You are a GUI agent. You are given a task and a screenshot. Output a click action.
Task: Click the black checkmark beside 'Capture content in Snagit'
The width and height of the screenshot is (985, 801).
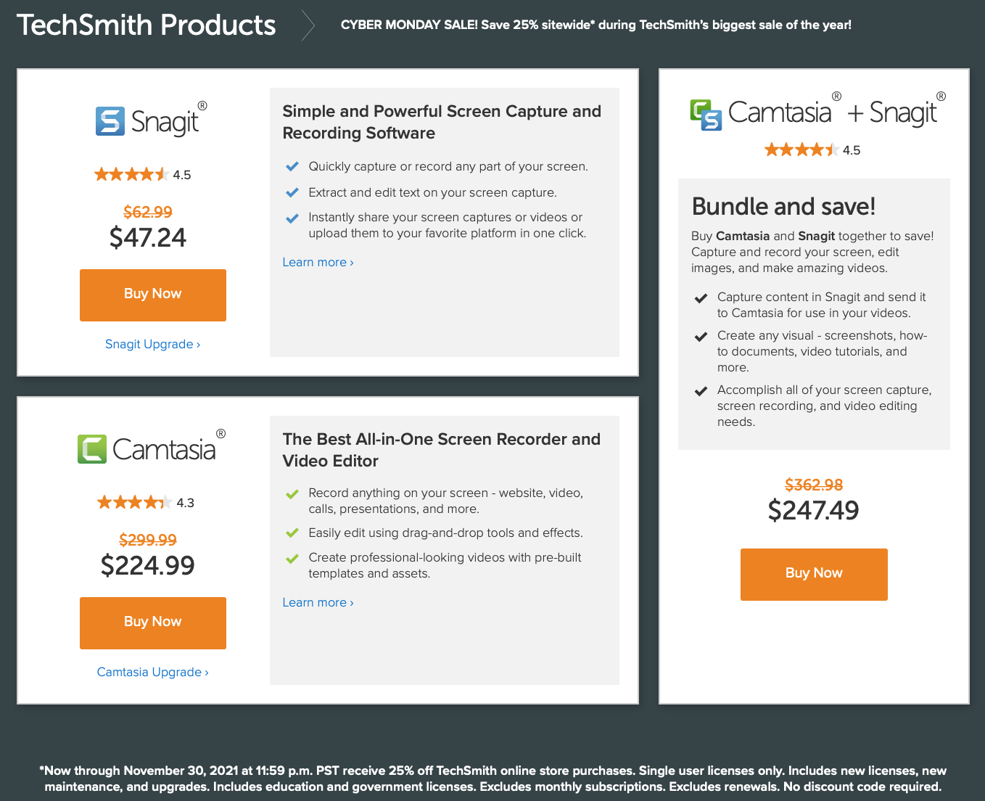[x=701, y=298]
